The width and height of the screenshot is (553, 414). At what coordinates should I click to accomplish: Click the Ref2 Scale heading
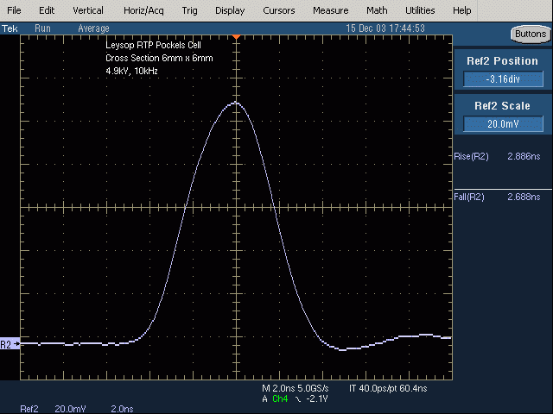503,106
